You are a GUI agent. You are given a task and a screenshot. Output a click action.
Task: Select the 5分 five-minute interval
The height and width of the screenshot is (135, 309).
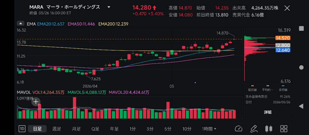pos(168,129)
